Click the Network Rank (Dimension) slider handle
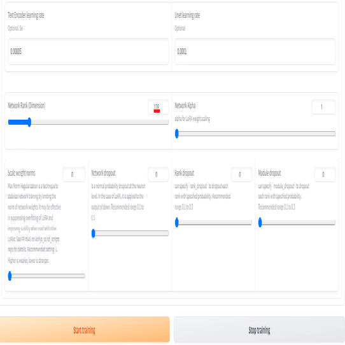345x345 pixels. (29, 122)
